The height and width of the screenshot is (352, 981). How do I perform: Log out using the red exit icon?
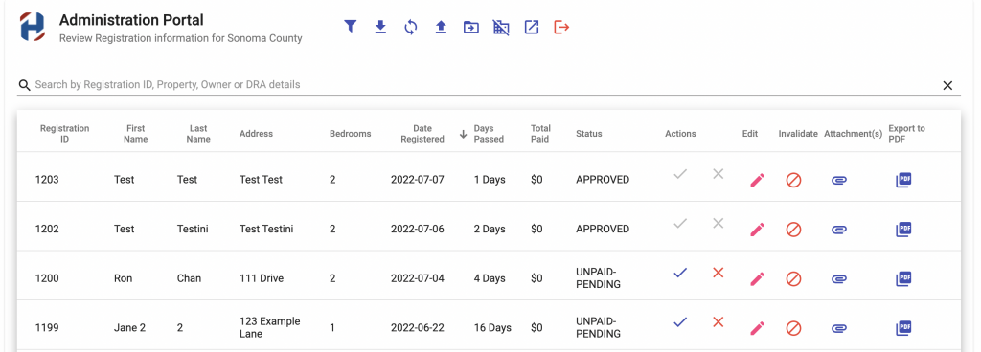point(561,27)
